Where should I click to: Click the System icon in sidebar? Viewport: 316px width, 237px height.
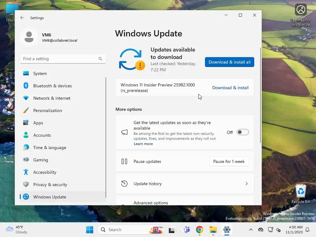26,73
